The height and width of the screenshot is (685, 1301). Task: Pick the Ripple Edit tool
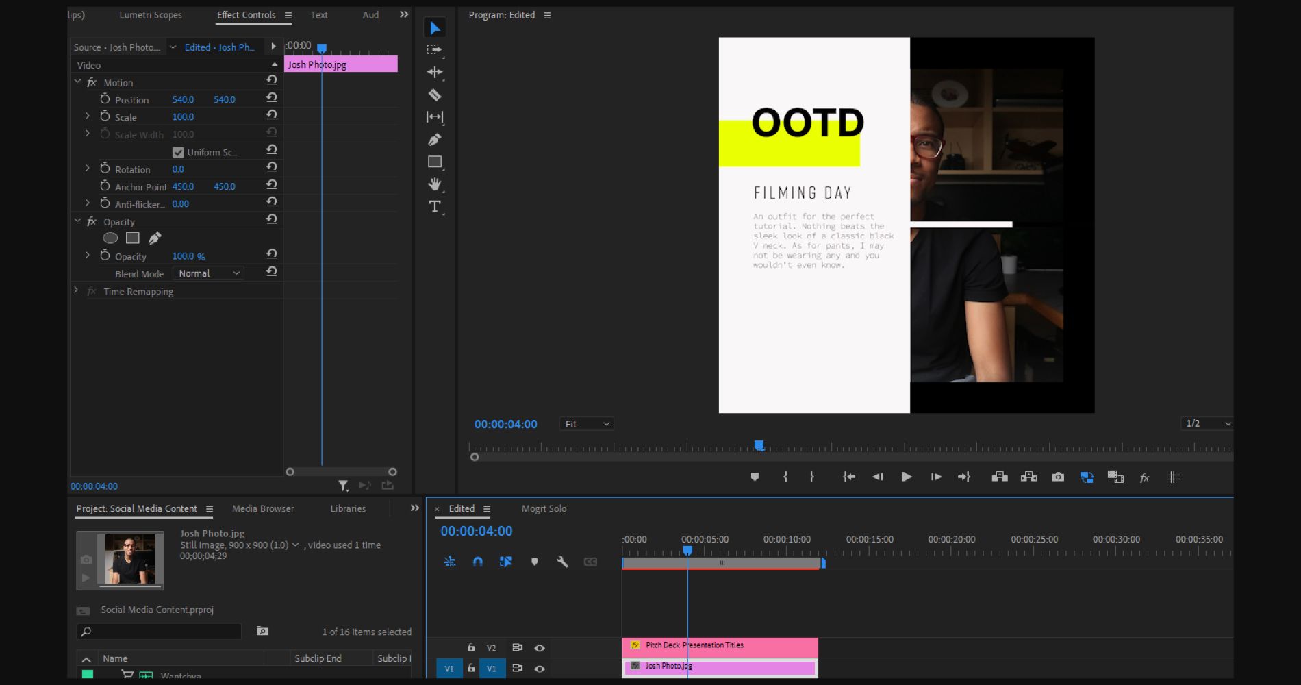coord(434,72)
